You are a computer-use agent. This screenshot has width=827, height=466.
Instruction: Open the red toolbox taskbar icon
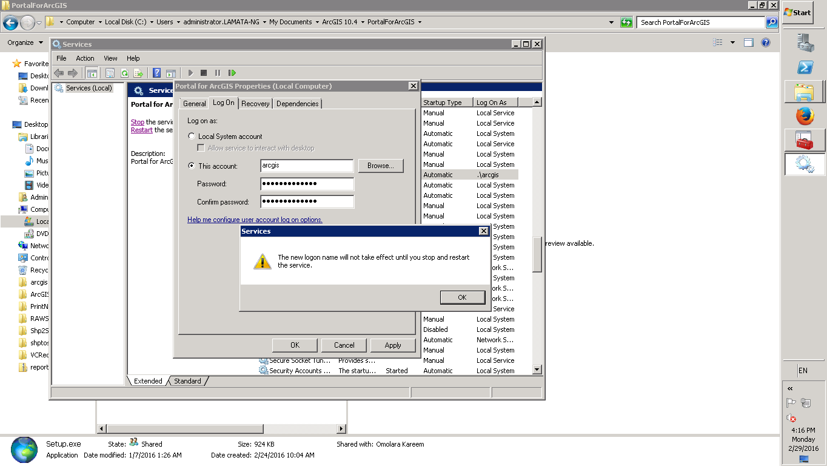[x=805, y=140]
